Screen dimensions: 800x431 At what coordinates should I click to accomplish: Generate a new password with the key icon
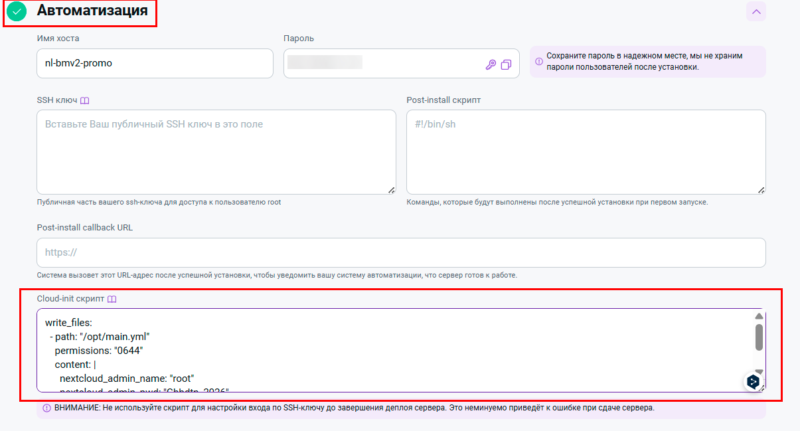tap(491, 64)
